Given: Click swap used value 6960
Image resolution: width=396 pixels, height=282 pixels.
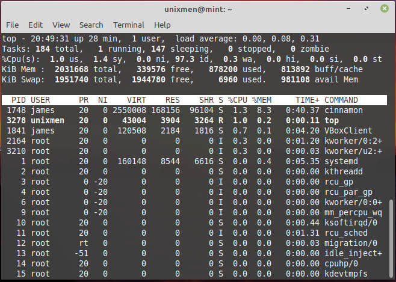Looking at the screenshot, I should click(228, 80).
